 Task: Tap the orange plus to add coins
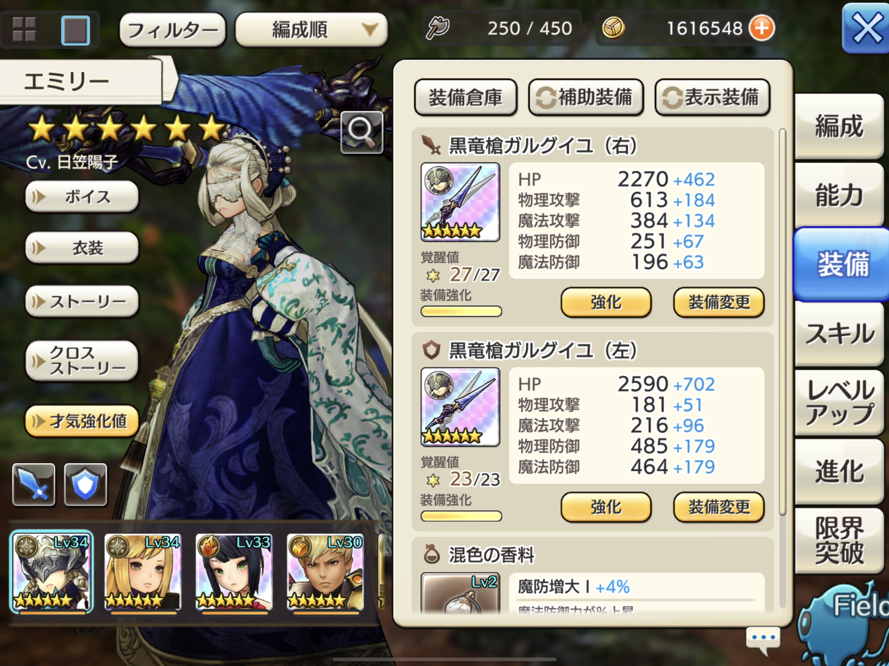pos(762,28)
